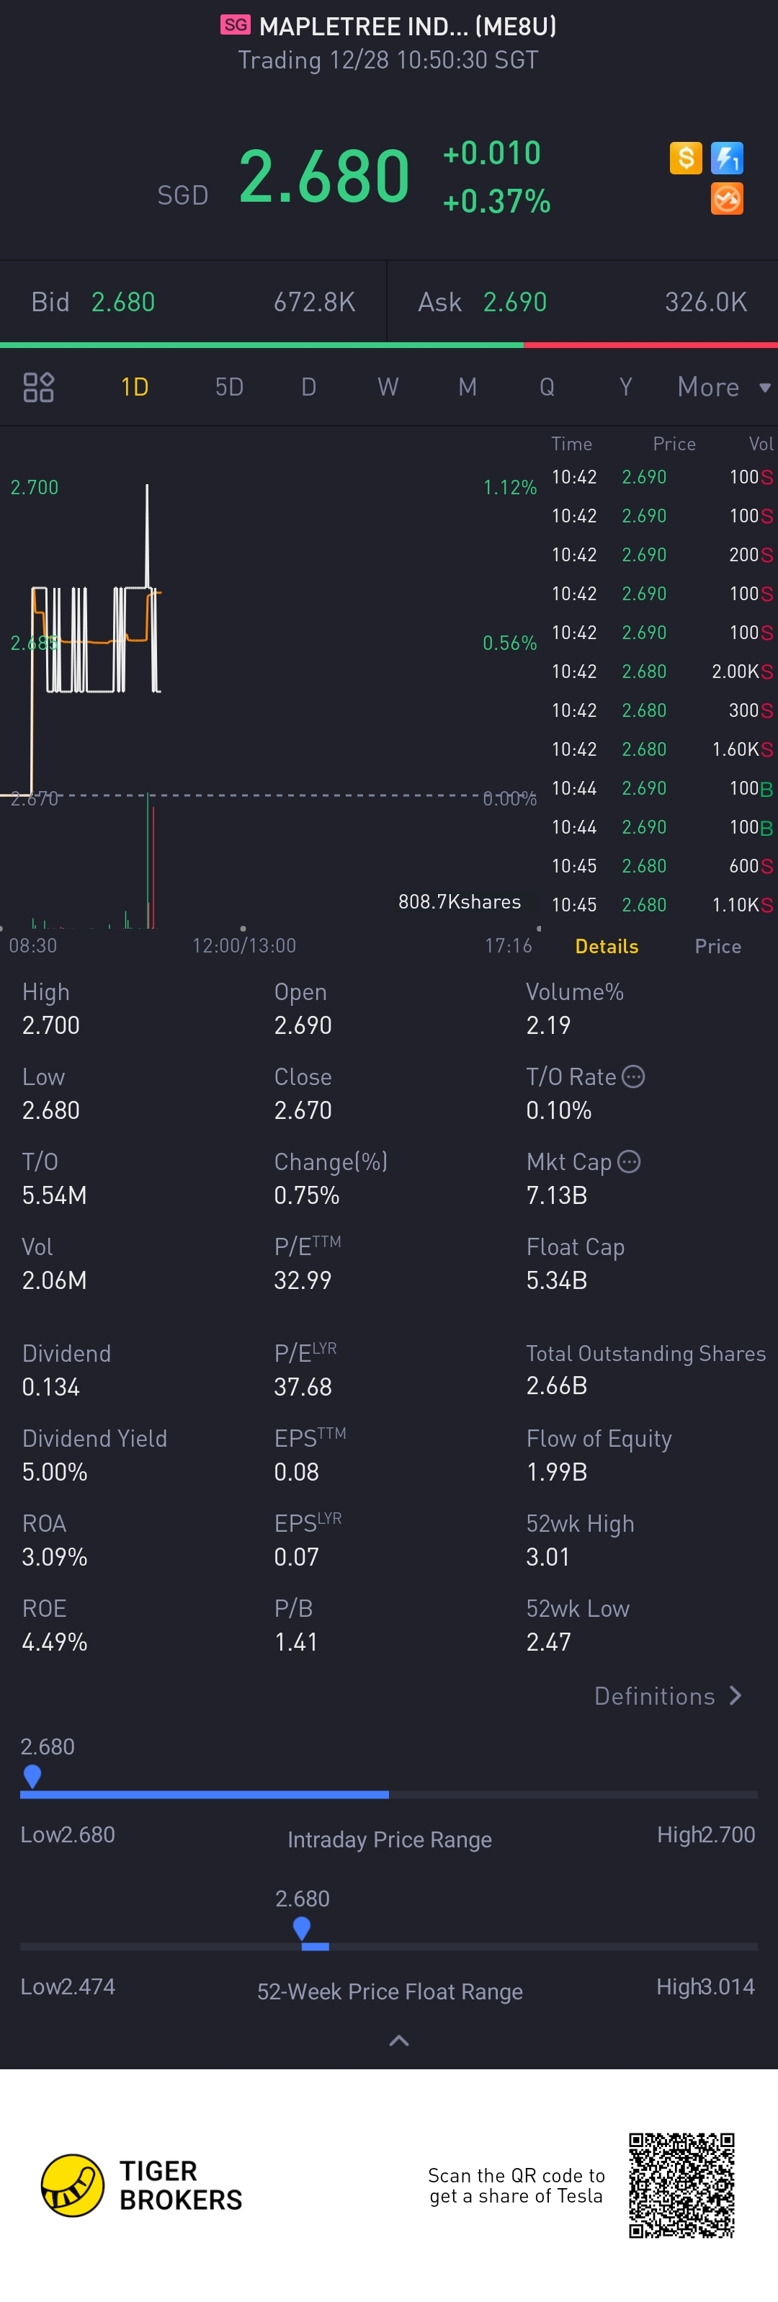Screen dimensions: 778x2302
Task: Tap the 808.7Kshares volume label
Action: (459, 901)
